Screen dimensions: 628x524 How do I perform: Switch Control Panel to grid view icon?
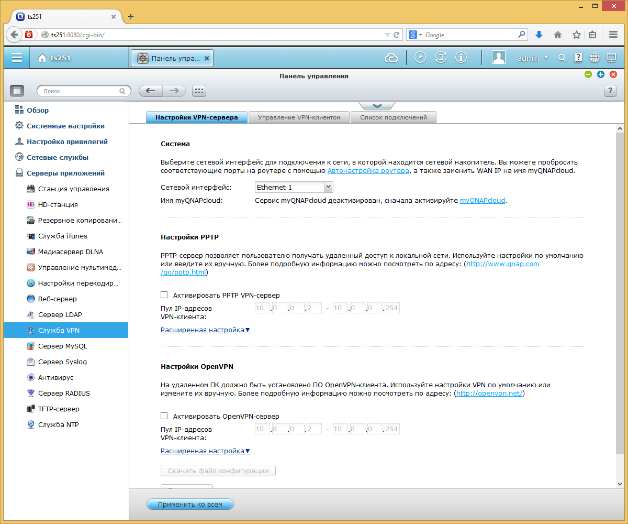tap(199, 91)
